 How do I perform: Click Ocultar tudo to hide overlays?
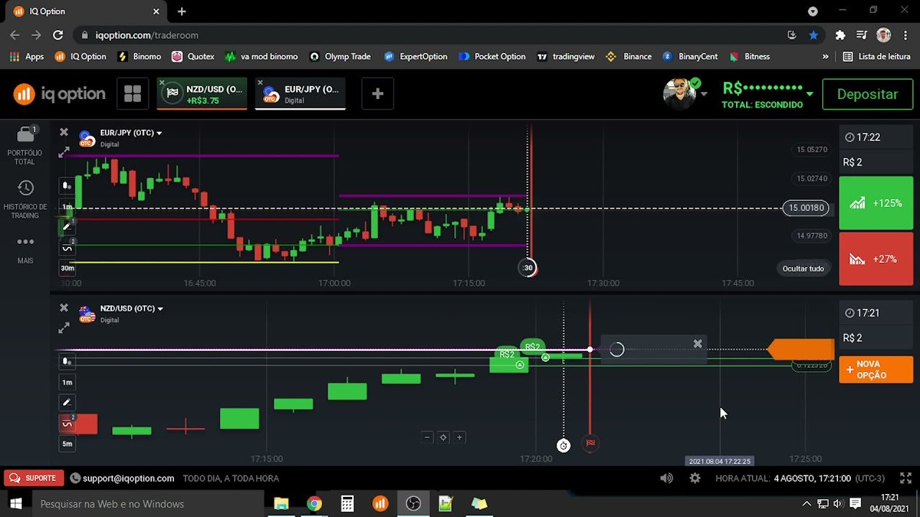tap(803, 269)
